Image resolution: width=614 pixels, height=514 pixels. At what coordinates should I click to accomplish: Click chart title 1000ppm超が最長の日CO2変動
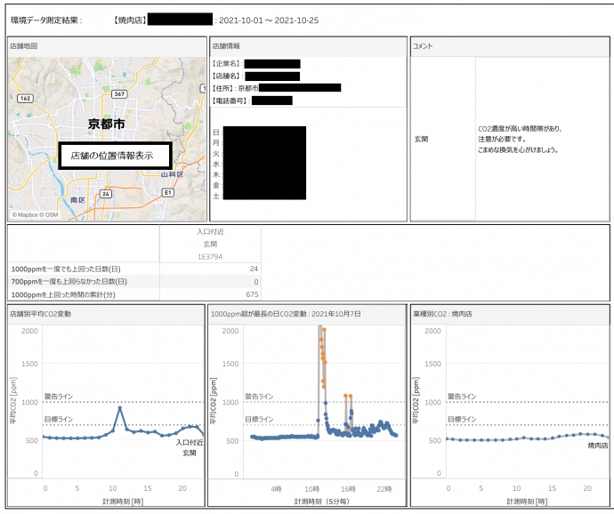[x=286, y=314]
